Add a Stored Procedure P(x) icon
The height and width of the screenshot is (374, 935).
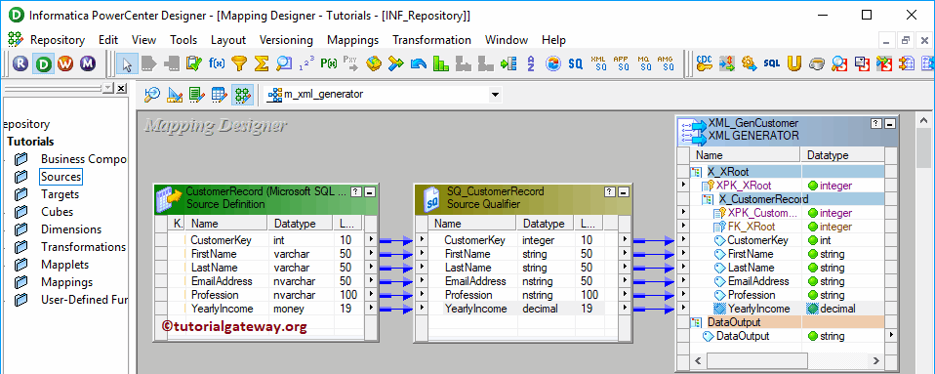coord(329,63)
